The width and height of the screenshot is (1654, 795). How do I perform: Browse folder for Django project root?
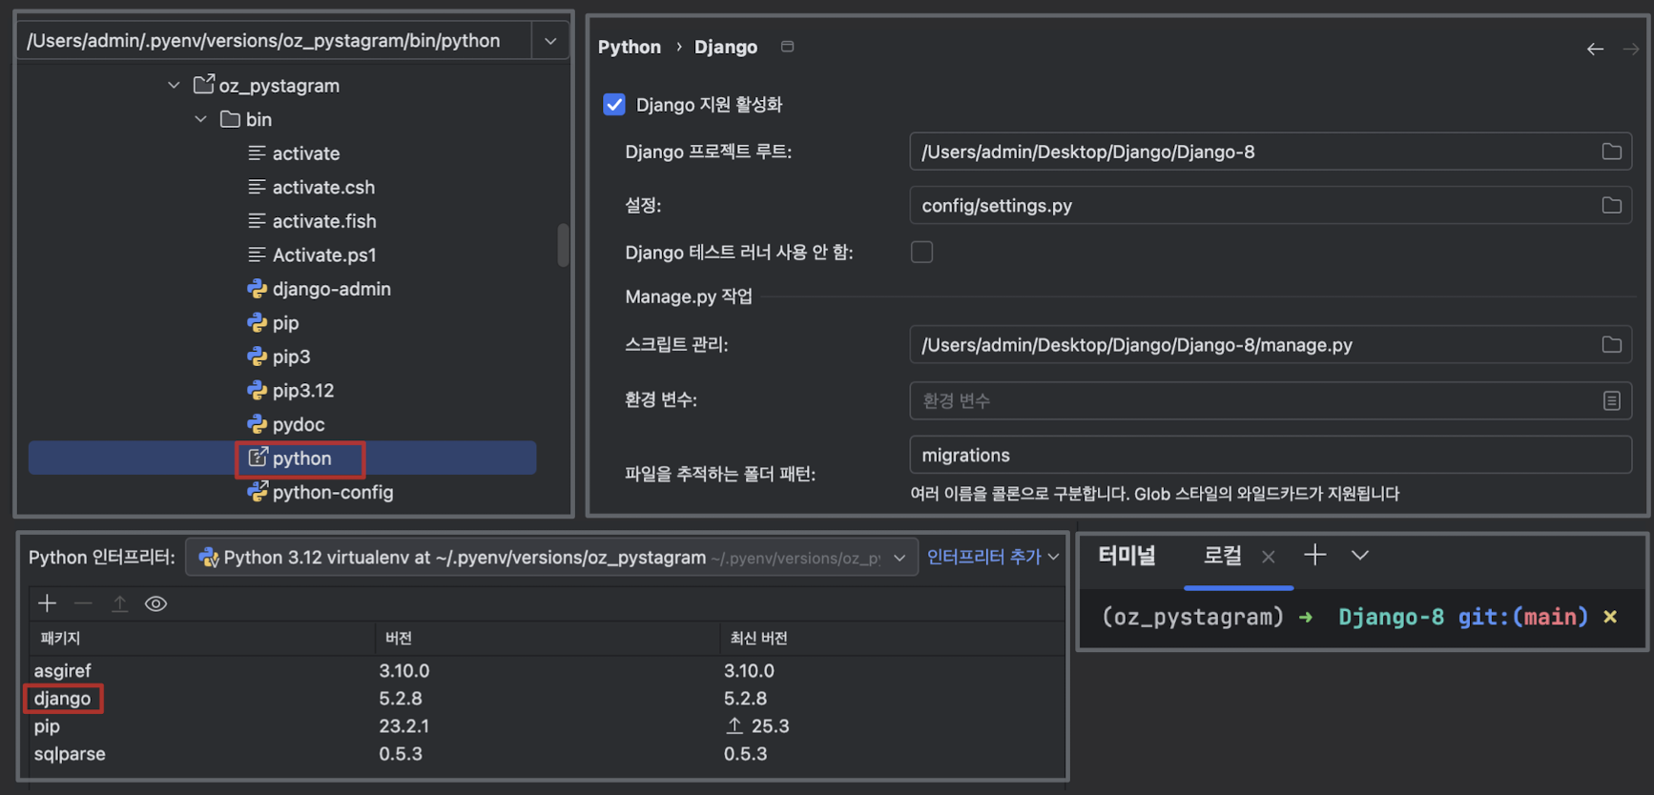tap(1611, 152)
